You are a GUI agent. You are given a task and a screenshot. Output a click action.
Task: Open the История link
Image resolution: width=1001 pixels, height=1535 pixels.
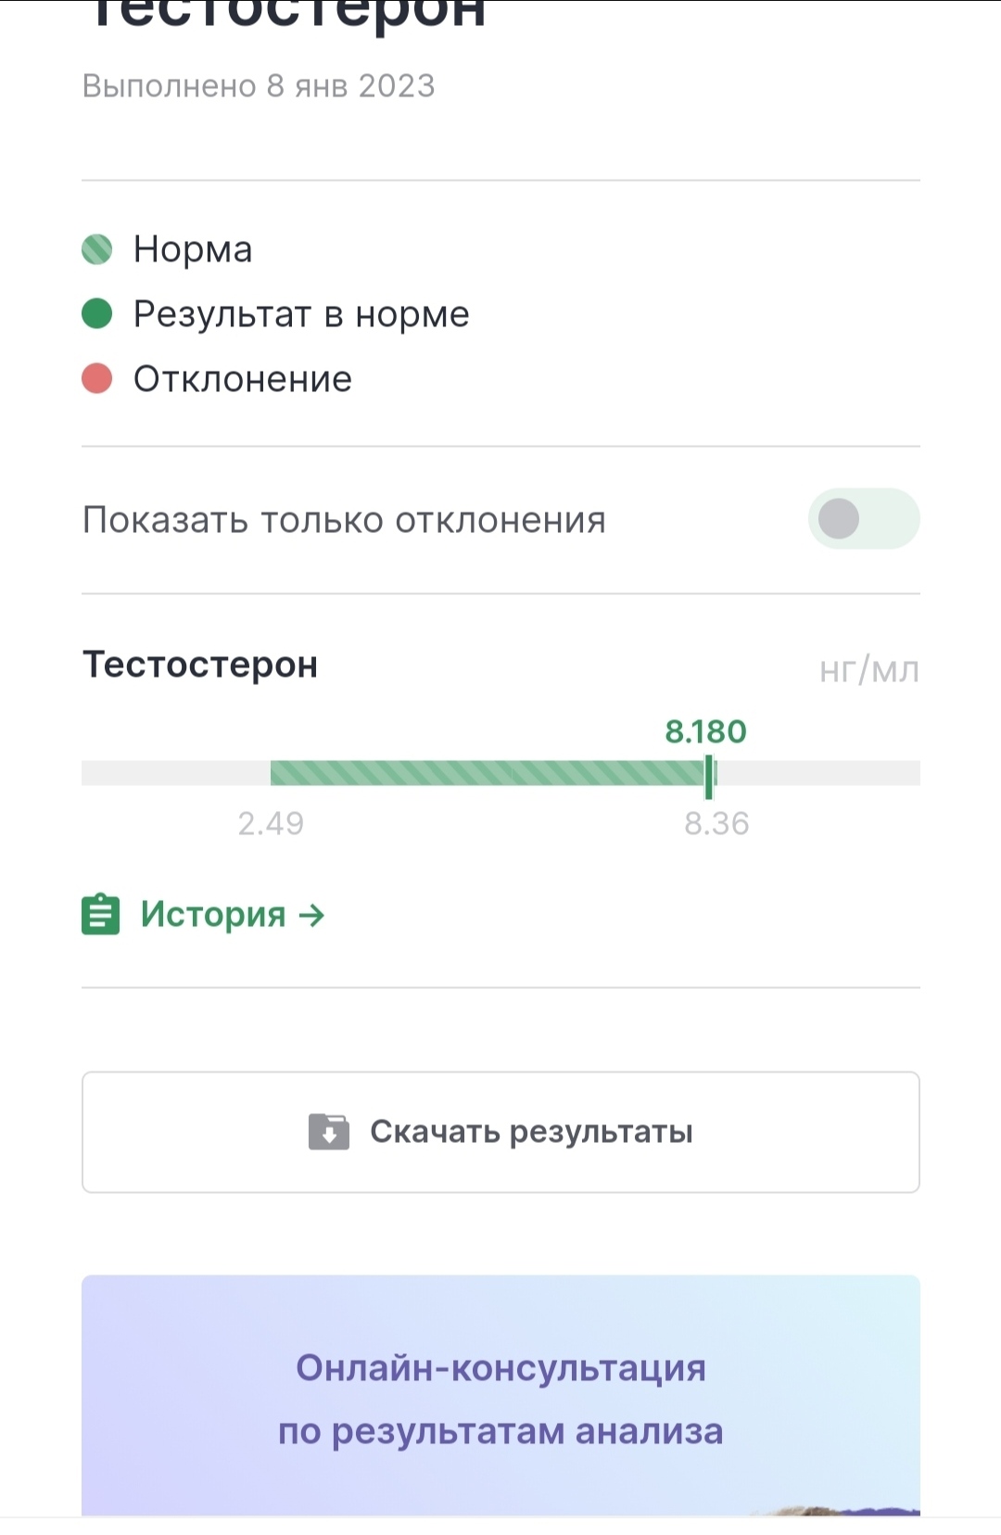coord(213,915)
